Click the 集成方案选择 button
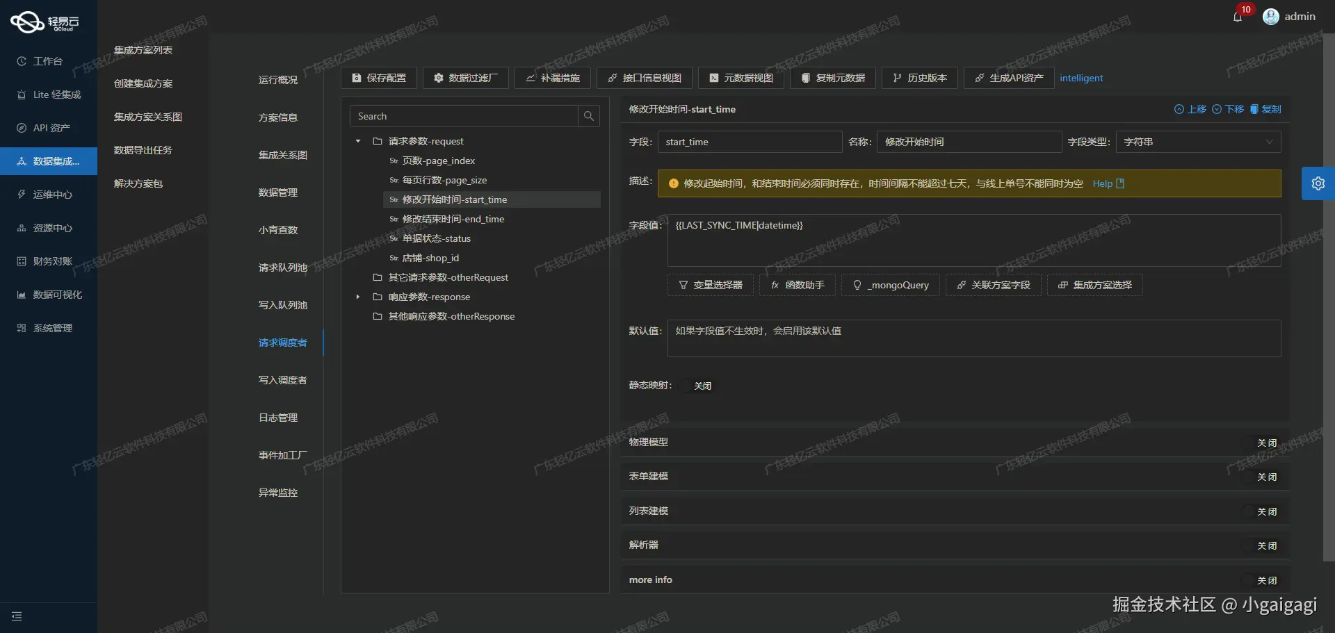Screen dimensions: 1335x633 [x=1095, y=285]
